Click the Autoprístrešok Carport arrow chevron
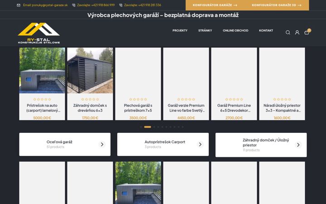 point(200,144)
